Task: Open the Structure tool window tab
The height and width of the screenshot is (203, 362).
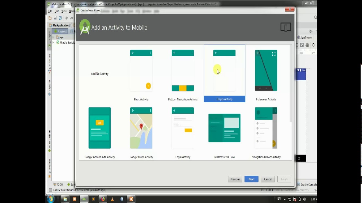Action: (49, 63)
